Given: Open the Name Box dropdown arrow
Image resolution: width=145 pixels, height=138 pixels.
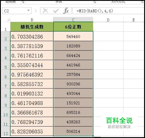Looking at the screenshot, I should (28, 10).
